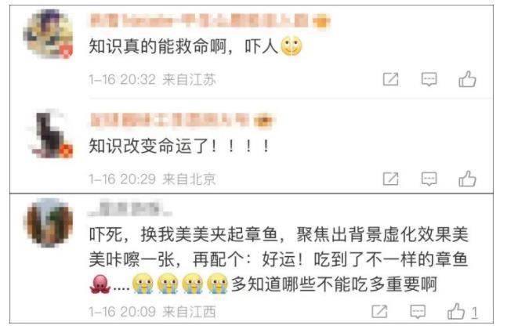Share the comment posted from 北京
Screen dimensions: 507x329
390,179
